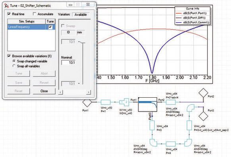Click the mm unit box
This screenshot has width=231, height=157.
click(x=81, y=32)
